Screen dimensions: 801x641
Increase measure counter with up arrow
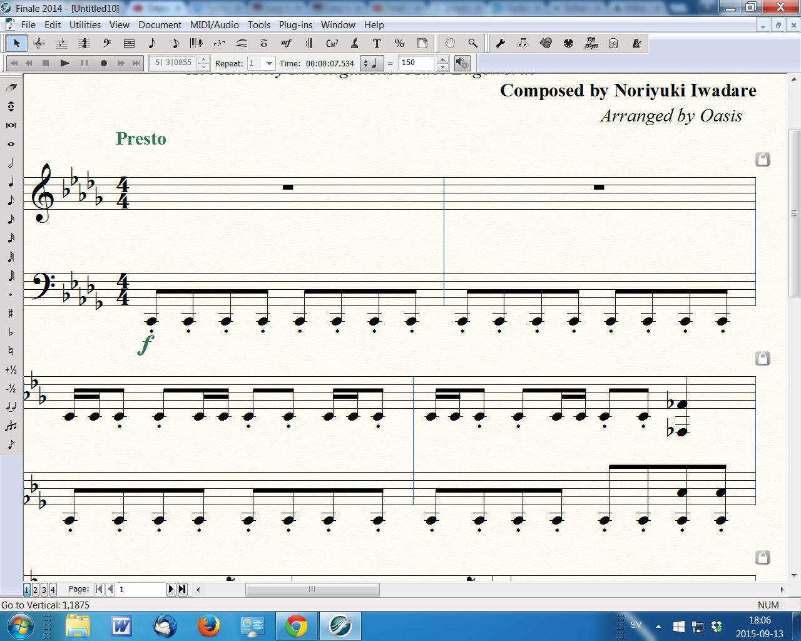203,59
